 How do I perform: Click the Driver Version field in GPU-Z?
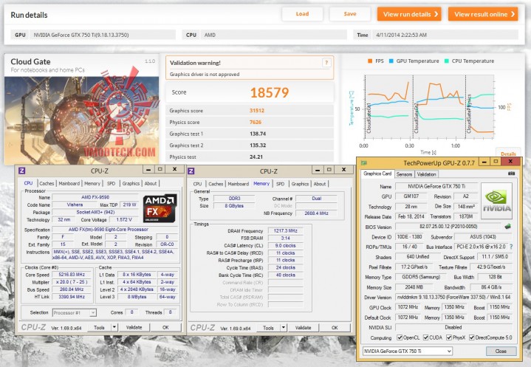coord(453,297)
